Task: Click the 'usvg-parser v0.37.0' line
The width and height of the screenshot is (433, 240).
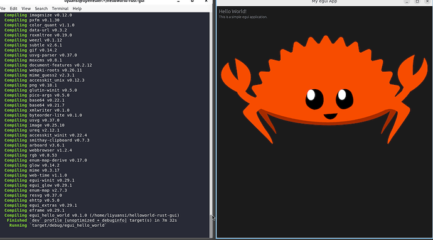Action: point(41,55)
